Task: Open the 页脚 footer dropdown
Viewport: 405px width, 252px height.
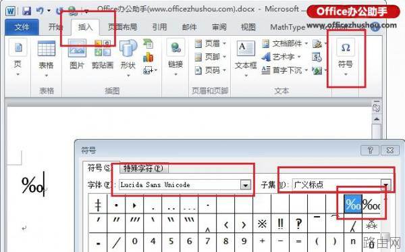Action: click(x=210, y=57)
